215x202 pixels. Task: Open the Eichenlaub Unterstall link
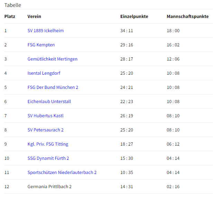point(49,102)
